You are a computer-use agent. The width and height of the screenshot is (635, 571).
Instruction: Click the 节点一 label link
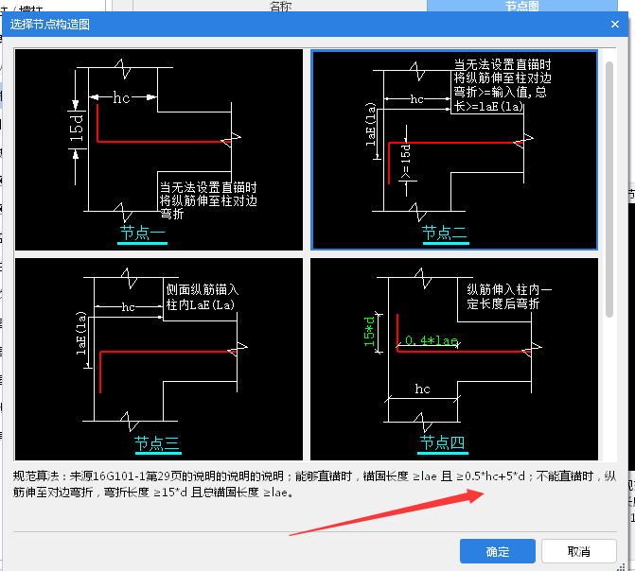[x=142, y=234]
